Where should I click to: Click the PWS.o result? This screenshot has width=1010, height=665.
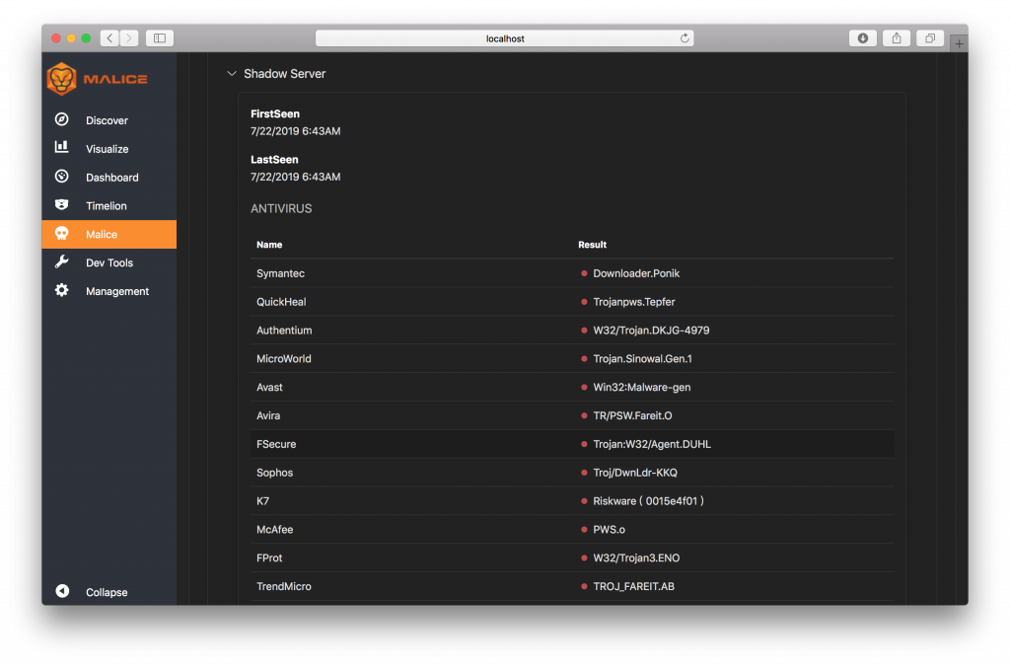(609, 529)
